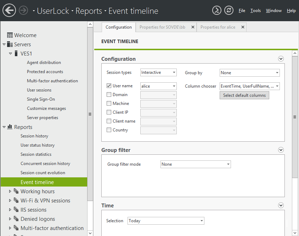Enable the Client IP filter checkbox
This screenshot has height=236, width=299.
point(109,112)
